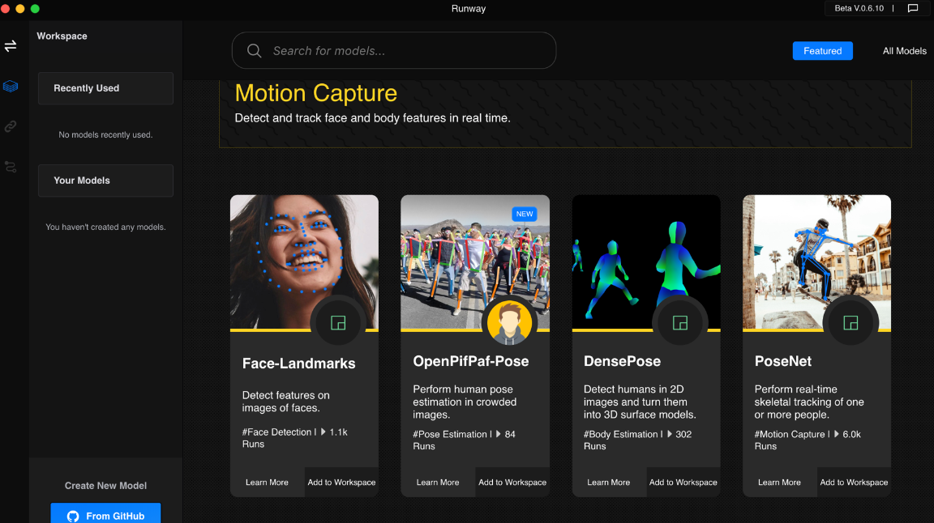Screen dimensions: 934x523
Task: Expand the Recently Used section
Action: 105,88
